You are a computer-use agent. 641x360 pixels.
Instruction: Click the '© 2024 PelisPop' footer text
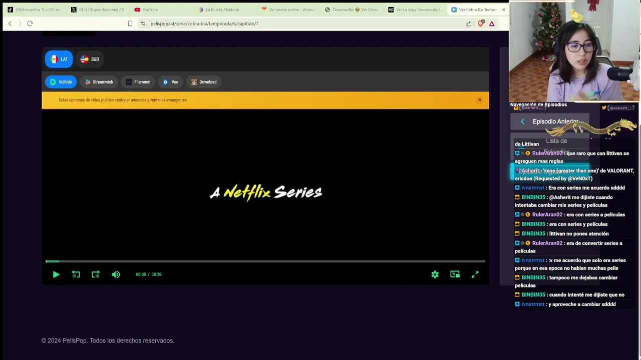(x=108, y=340)
